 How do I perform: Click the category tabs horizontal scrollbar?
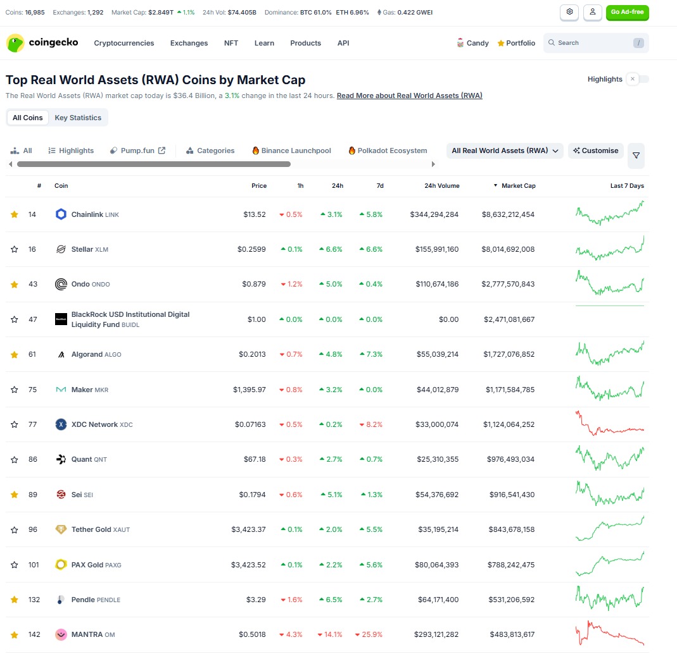(154, 164)
